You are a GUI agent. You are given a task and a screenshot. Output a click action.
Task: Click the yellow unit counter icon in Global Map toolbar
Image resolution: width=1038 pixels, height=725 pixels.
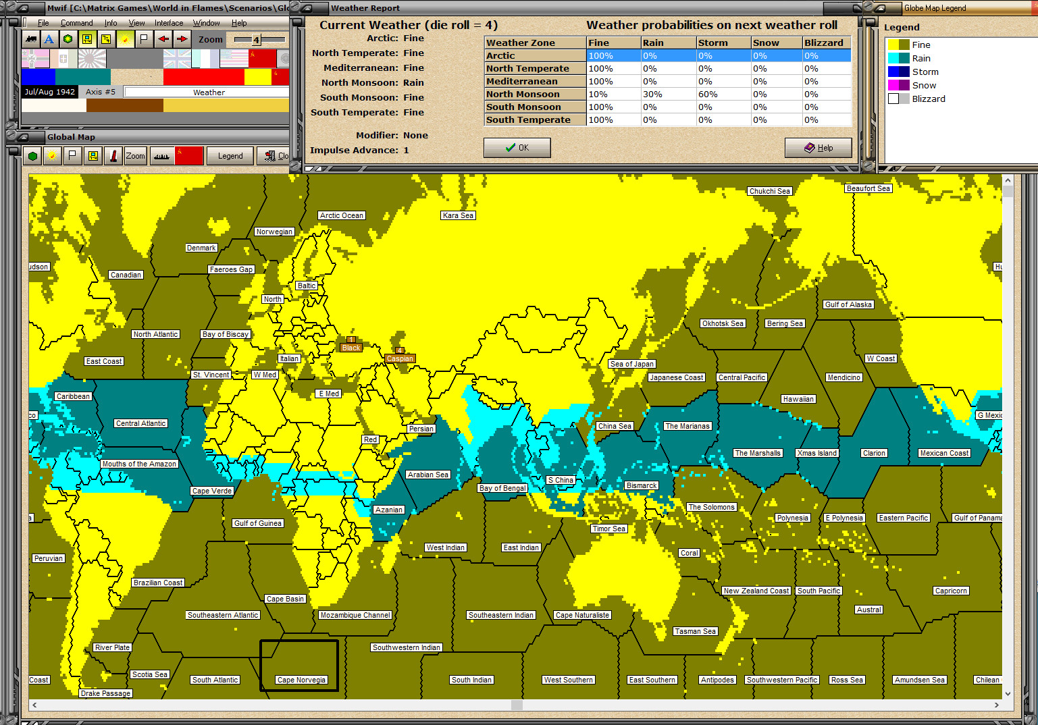[x=93, y=156]
